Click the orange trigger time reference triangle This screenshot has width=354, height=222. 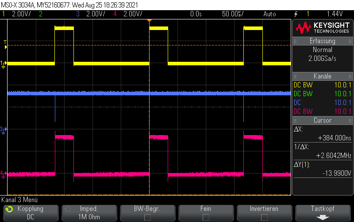click(149, 20)
